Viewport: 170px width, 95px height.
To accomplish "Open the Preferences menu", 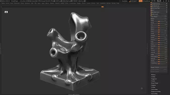I will (72, 3).
